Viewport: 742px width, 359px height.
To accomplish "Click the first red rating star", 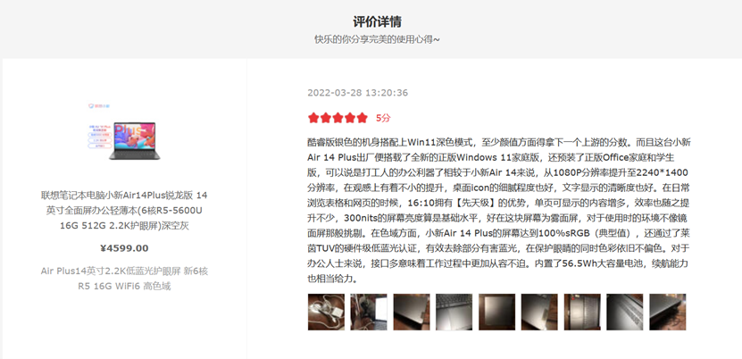I will [313, 118].
